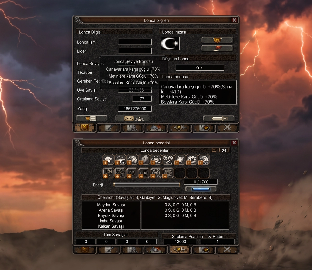Open the checkmark profile tab in Lonca becerisi
This screenshot has width=312, height=270.
(x=204, y=250)
